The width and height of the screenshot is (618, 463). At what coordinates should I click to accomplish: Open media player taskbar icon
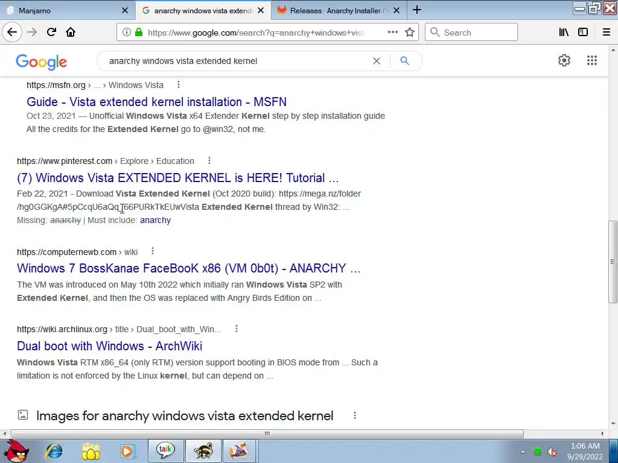tap(127, 451)
